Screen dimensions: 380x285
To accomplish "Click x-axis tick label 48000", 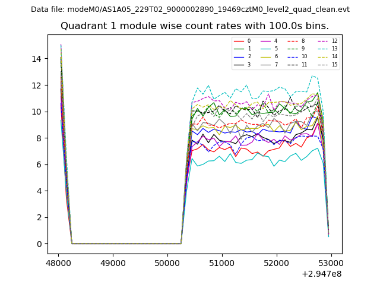I will tap(58, 263).
